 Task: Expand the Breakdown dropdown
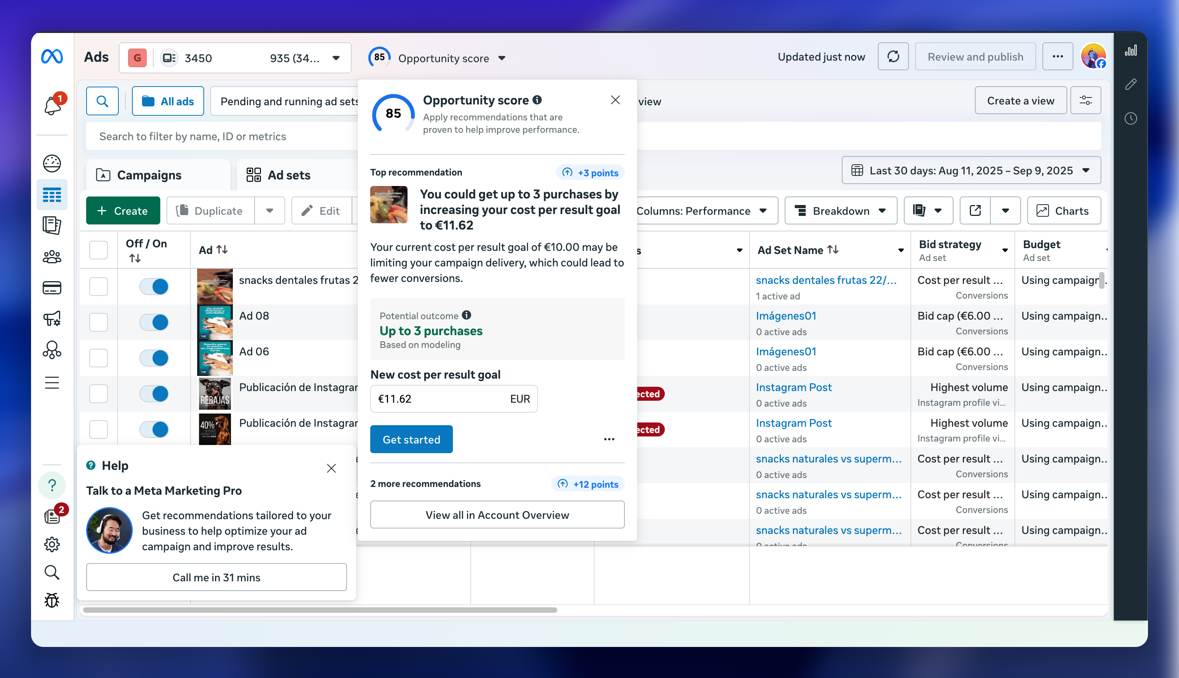coord(840,211)
